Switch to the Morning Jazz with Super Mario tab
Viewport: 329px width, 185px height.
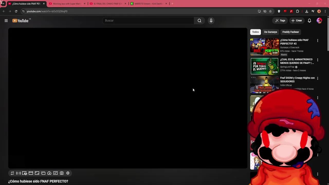click(x=67, y=4)
